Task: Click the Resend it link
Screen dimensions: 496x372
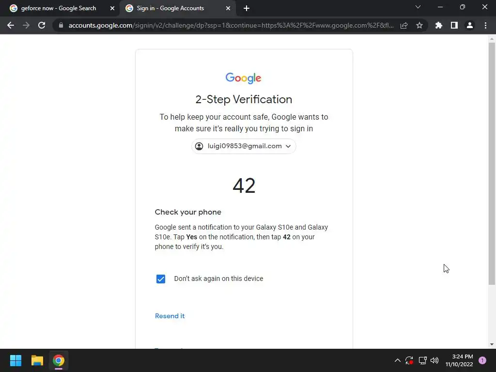Action: pos(170,316)
